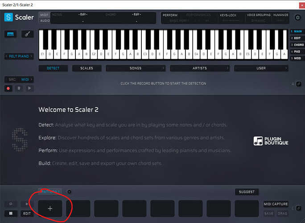The image size is (305, 223).
Task: Play the C4 piano key
Action: pos(197,54)
